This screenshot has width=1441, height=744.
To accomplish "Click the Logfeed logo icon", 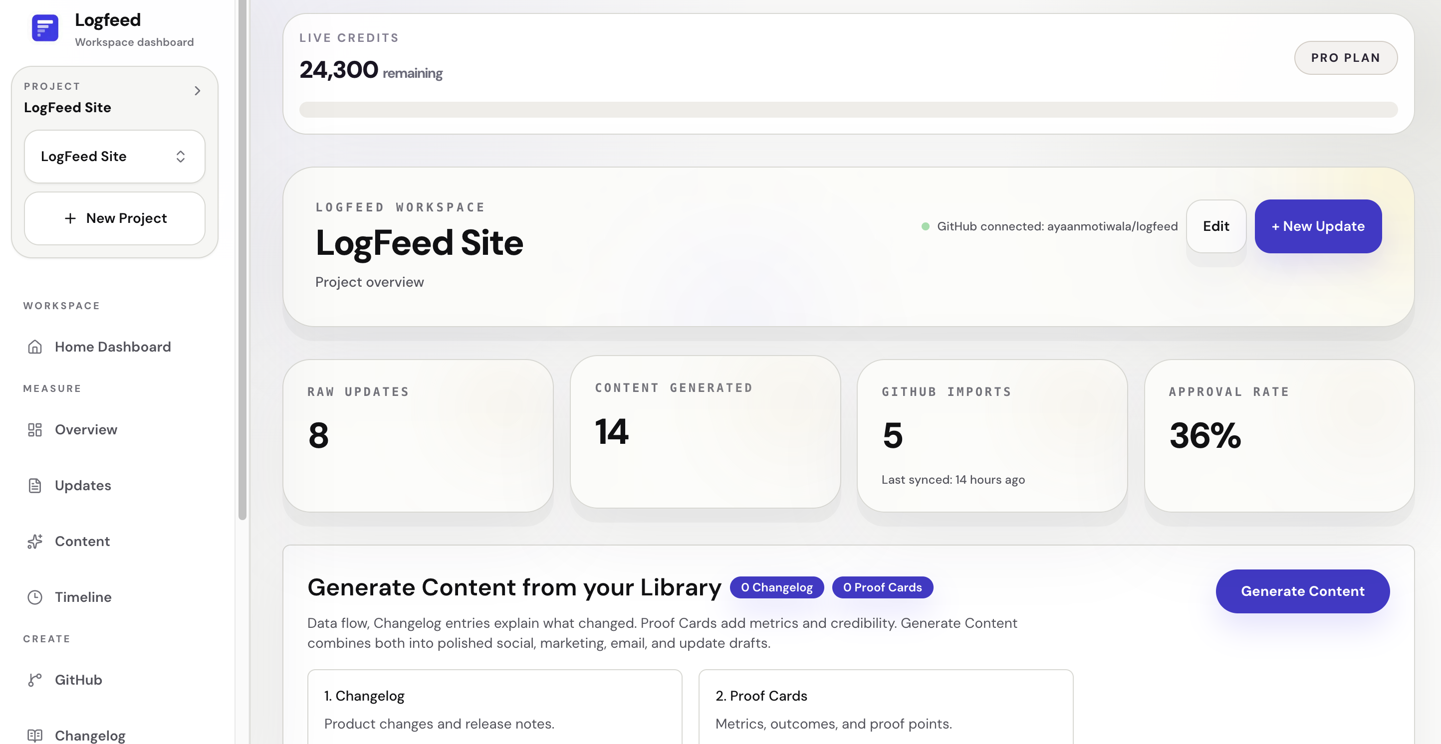I will pos(45,27).
